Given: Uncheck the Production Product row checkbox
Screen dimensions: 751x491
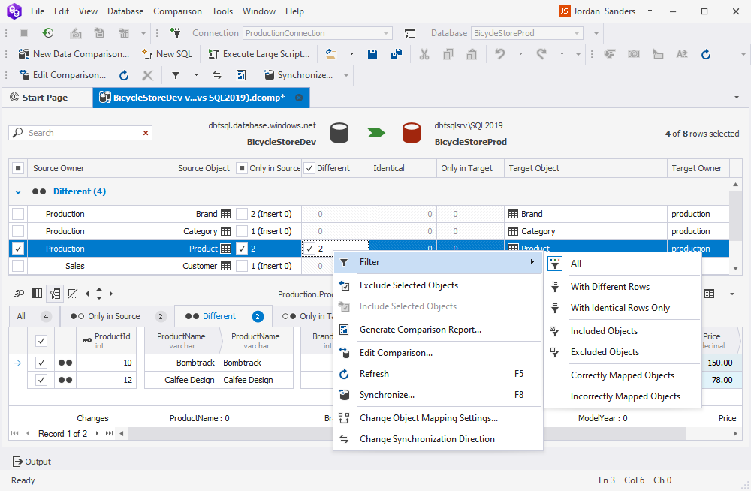Looking at the screenshot, I should 18,249.
